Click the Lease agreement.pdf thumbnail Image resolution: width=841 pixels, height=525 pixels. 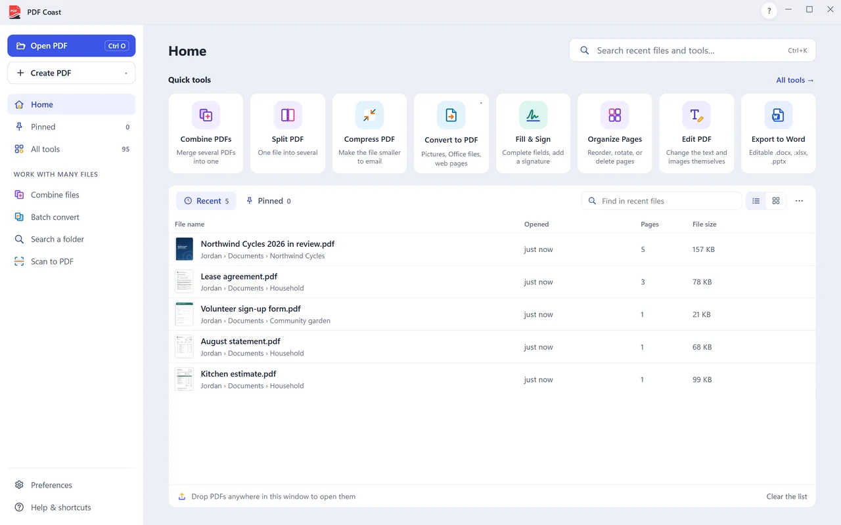184,282
